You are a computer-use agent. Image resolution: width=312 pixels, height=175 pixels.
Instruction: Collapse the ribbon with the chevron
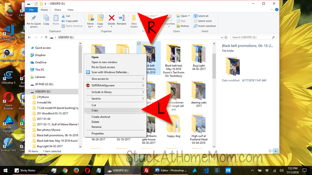272,10
